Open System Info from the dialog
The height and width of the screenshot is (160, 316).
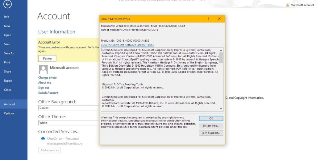(x=211, y=126)
